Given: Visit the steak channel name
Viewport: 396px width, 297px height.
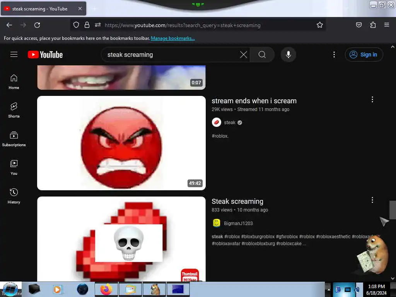Looking at the screenshot, I should tap(230, 123).
